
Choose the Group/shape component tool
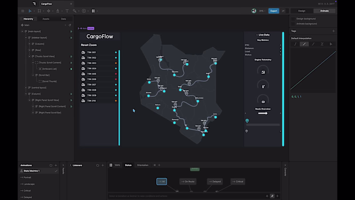(x=48, y=11)
